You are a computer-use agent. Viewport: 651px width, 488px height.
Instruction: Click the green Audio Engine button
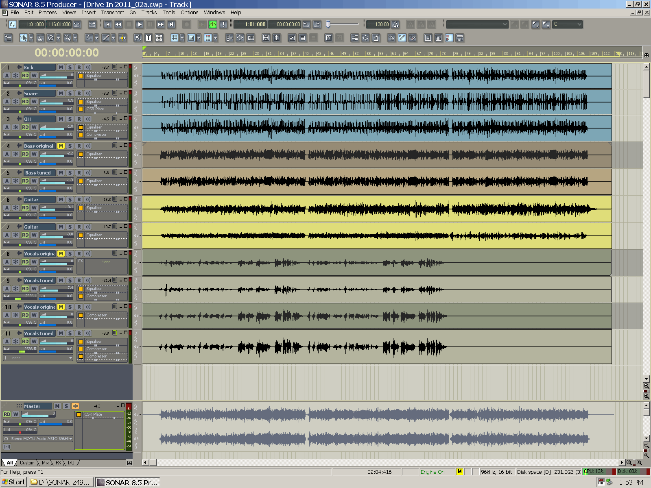click(212, 24)
